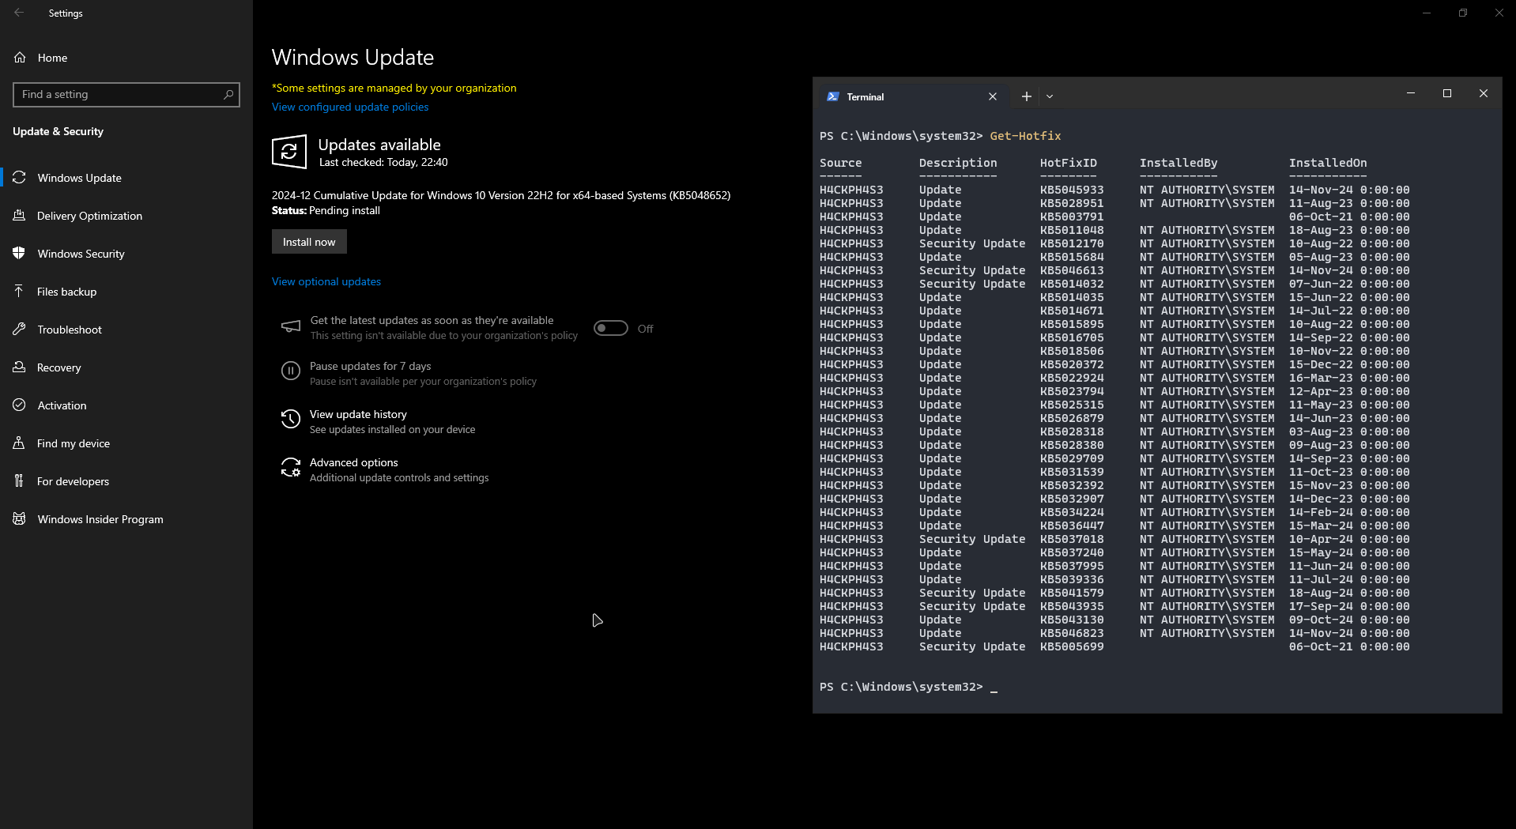The height and width of the screenshot is (829, 1516).
Task: Minimize the Terminal window
Action: (1411, 93)
